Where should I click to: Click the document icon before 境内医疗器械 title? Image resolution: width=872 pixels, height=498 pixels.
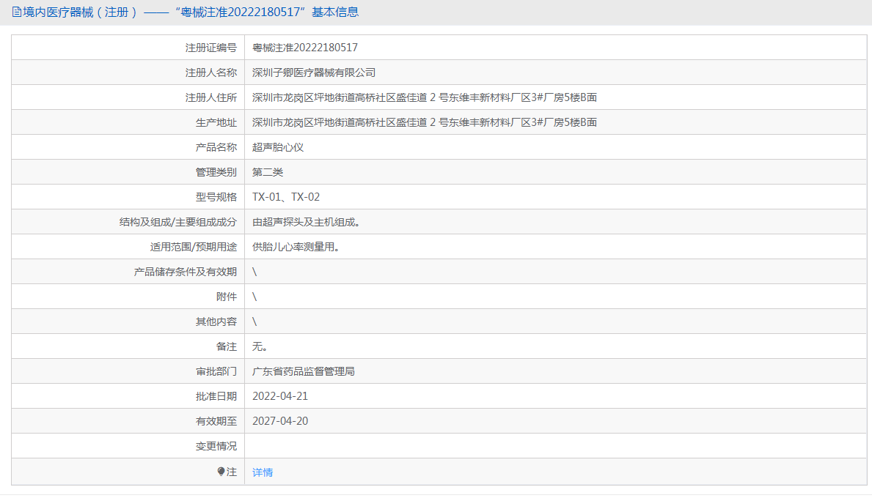coord(17,12)
